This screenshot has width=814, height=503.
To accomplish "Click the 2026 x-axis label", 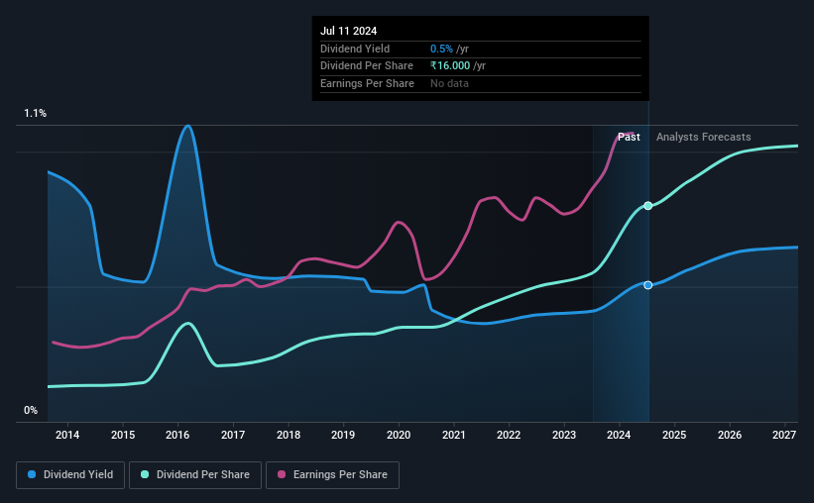I will tap(730, 435).
